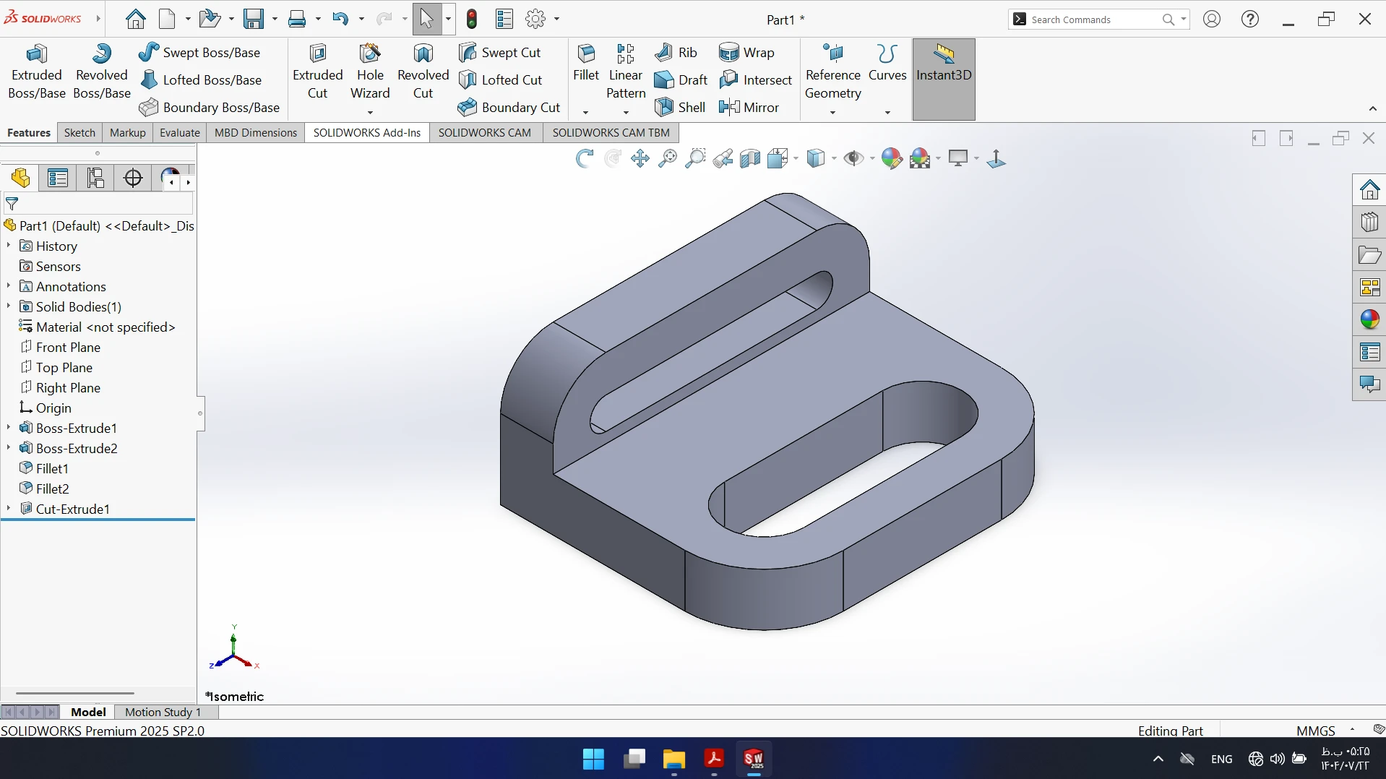Open the ConfigurationManager tab icon

[x=95, y=178]
